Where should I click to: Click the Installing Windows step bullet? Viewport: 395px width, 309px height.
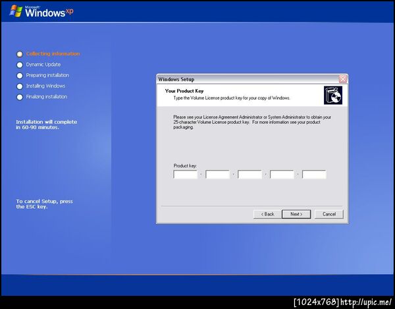tap(20, 86)
